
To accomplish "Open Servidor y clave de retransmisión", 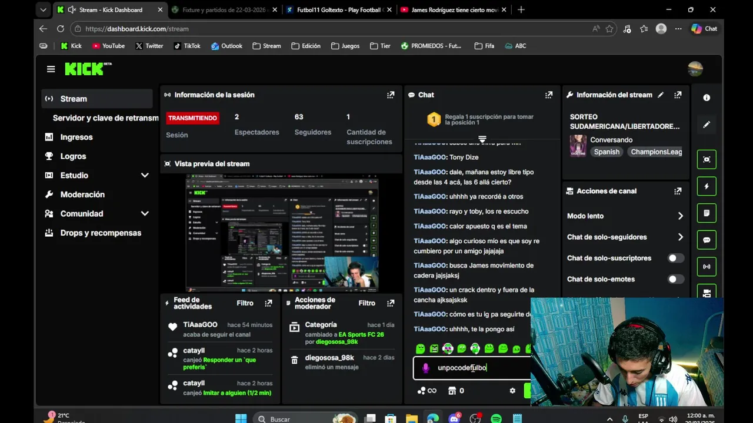I will tap(105, 118).
